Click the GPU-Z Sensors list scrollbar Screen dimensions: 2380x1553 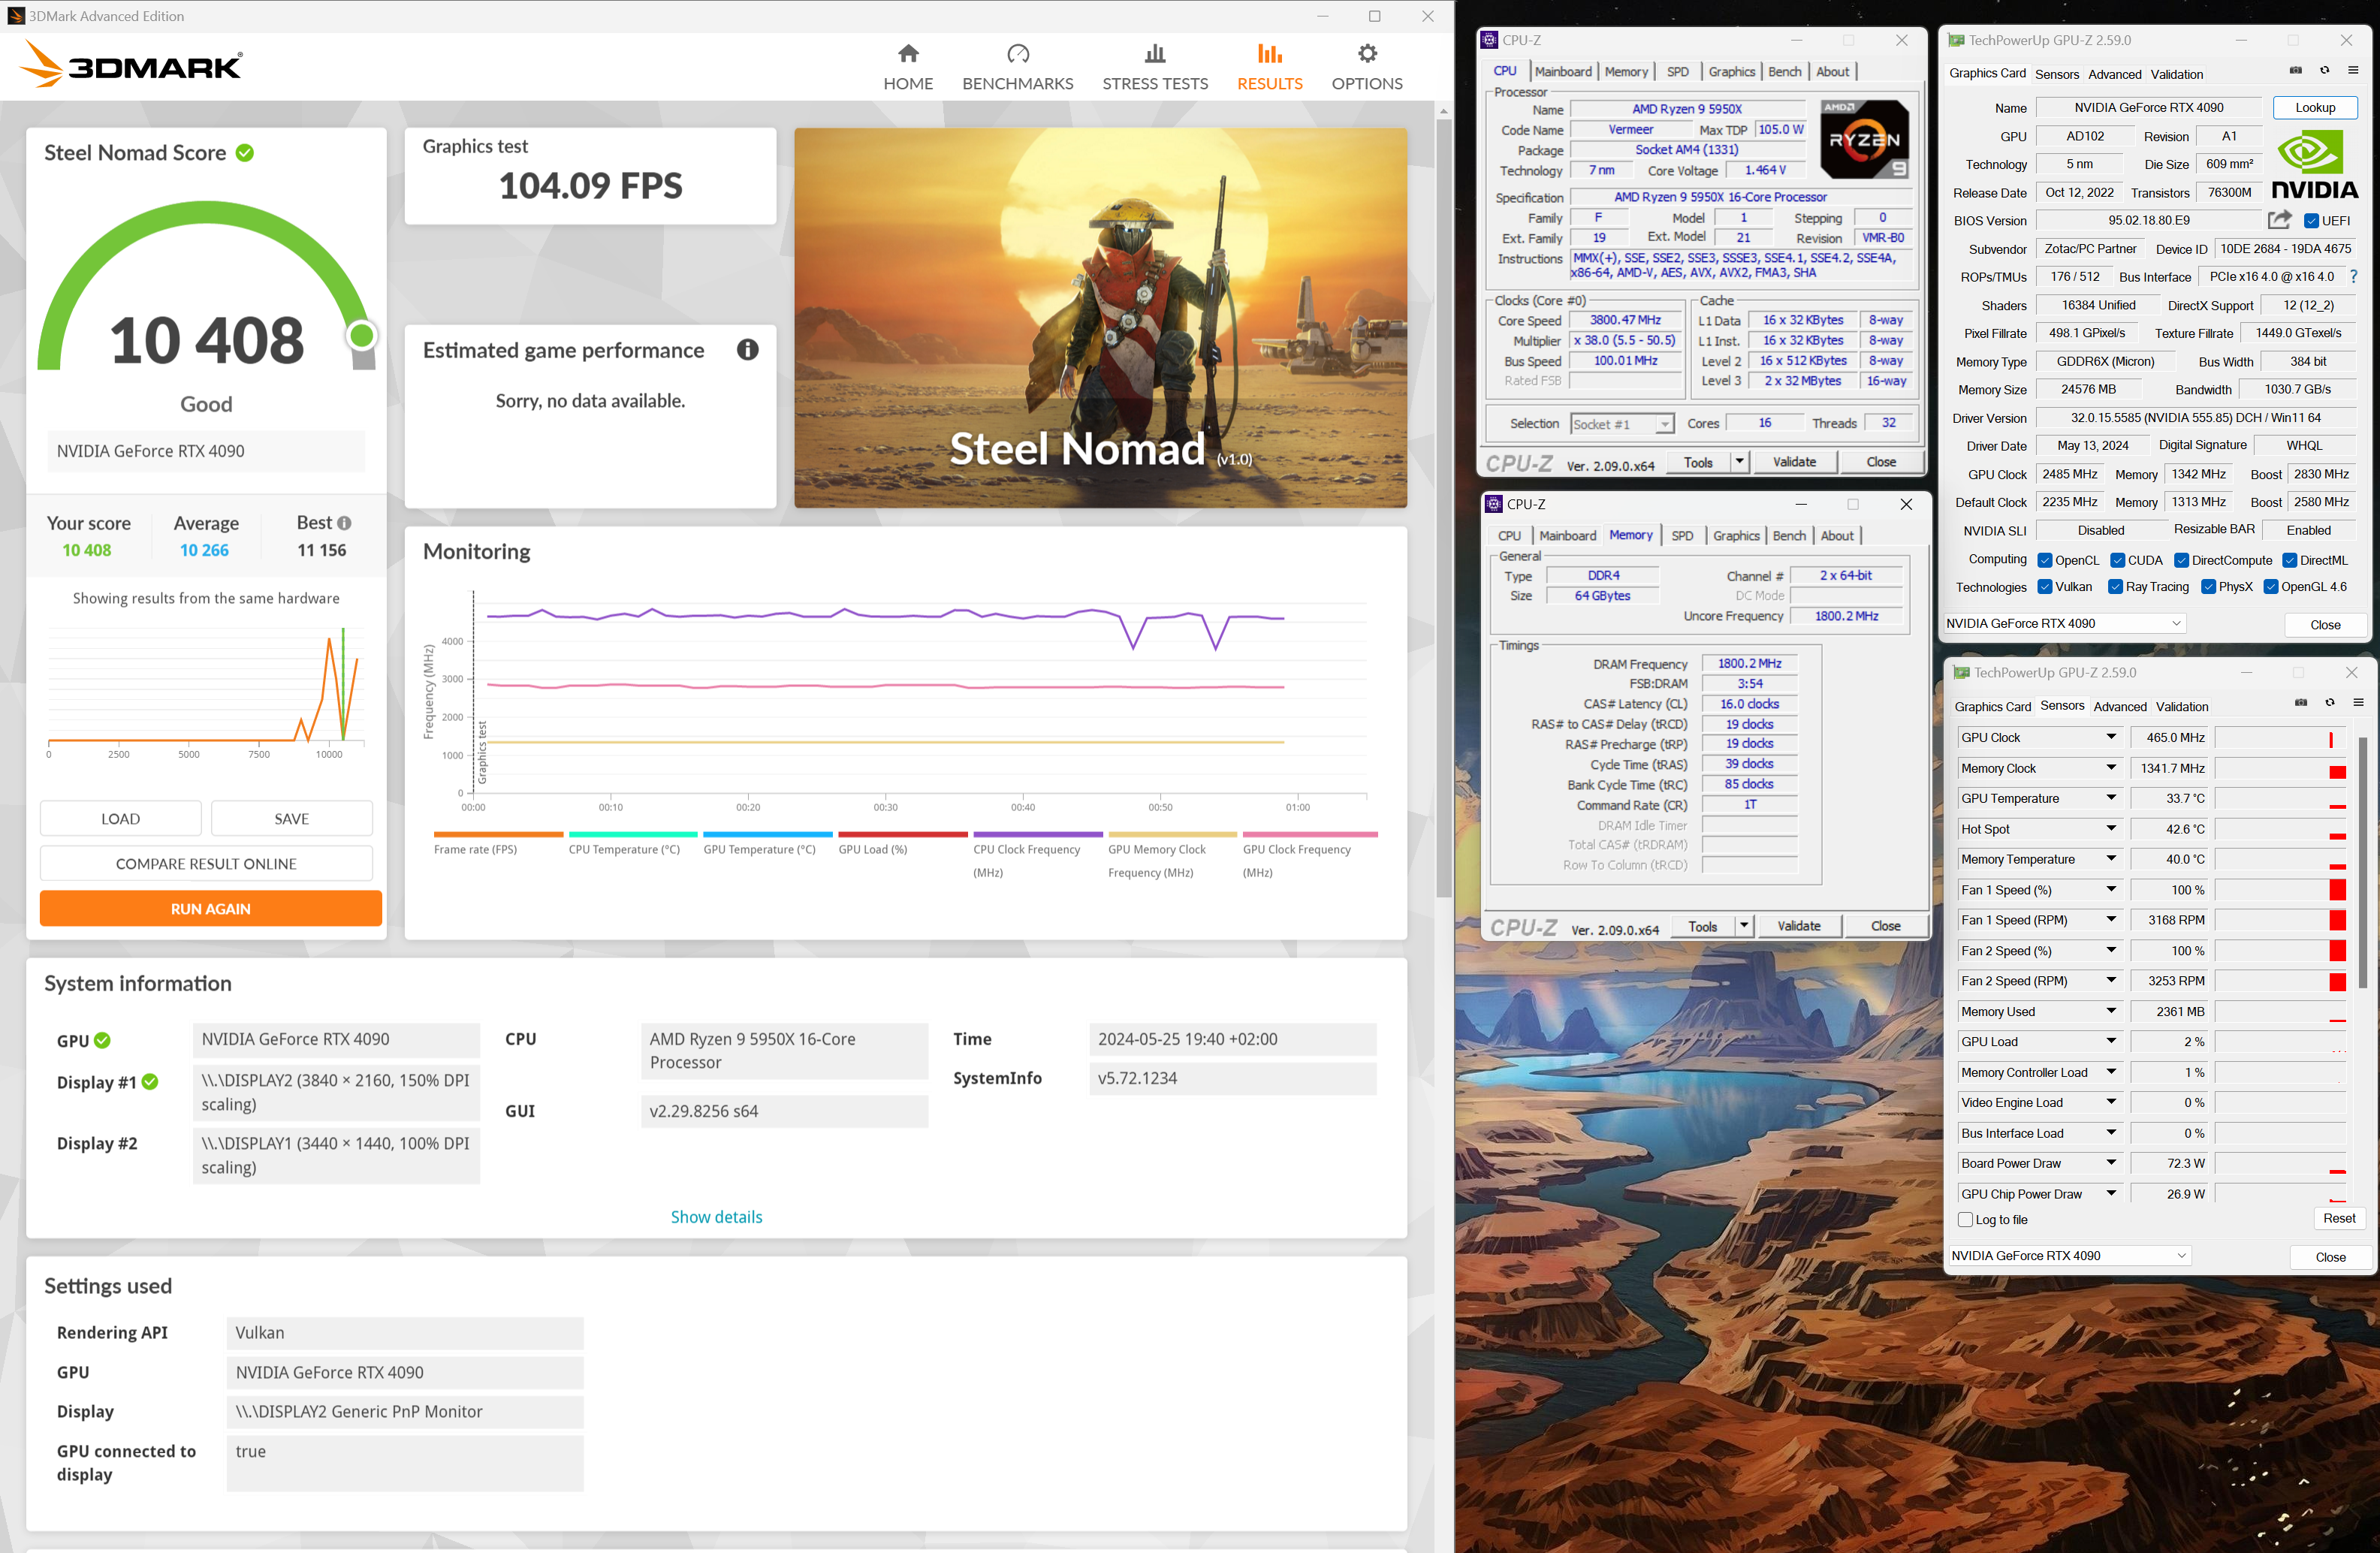pos(2363,863)
